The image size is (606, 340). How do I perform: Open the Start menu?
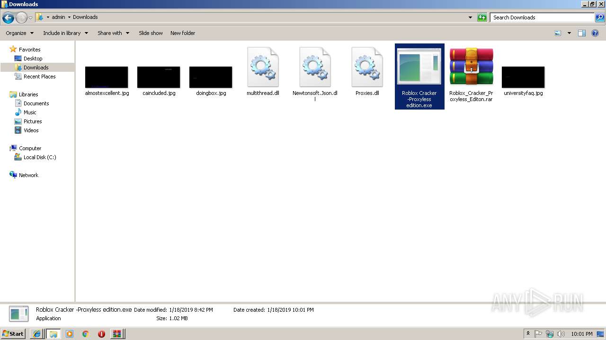tap(13, 333)
